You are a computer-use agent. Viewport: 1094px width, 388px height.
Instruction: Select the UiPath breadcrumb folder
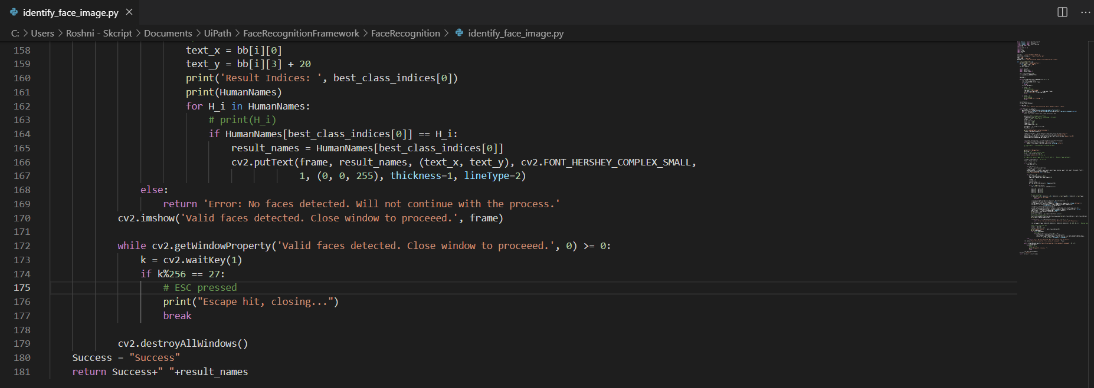(217, 33)
